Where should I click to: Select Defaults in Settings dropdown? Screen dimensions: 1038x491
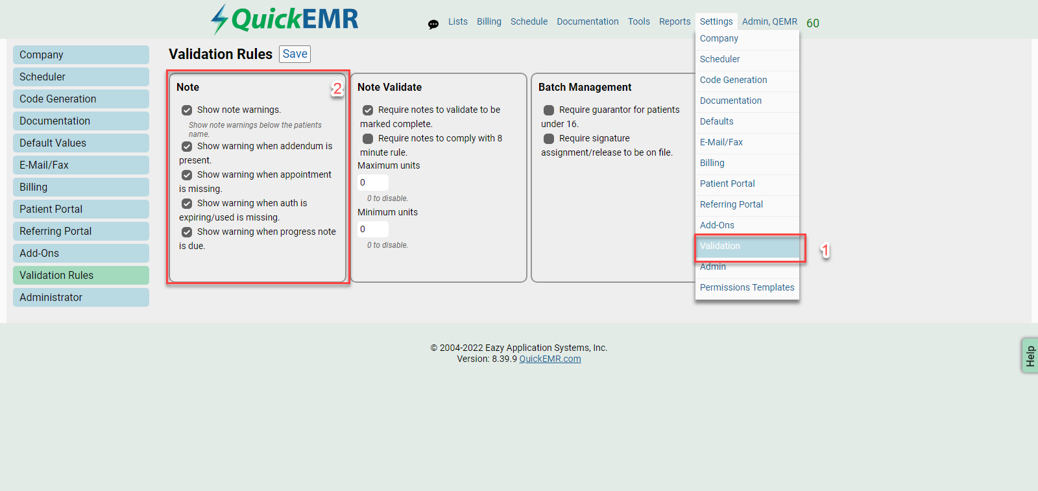[x=747, y=121]
